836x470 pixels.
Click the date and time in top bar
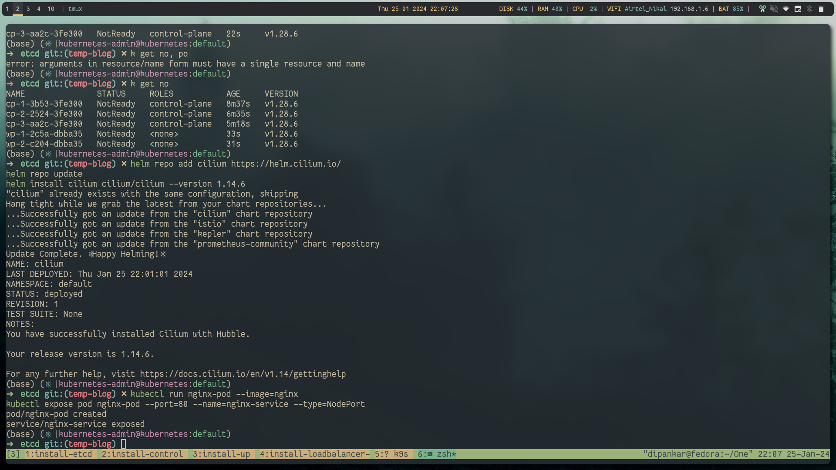pyautogui.click(x=418, y=9)
